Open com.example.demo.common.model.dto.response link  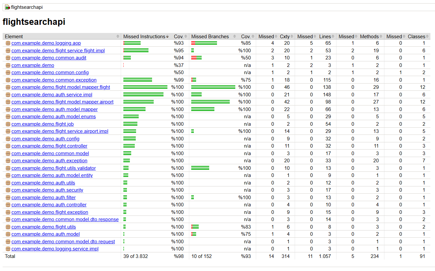coord(65,219)
